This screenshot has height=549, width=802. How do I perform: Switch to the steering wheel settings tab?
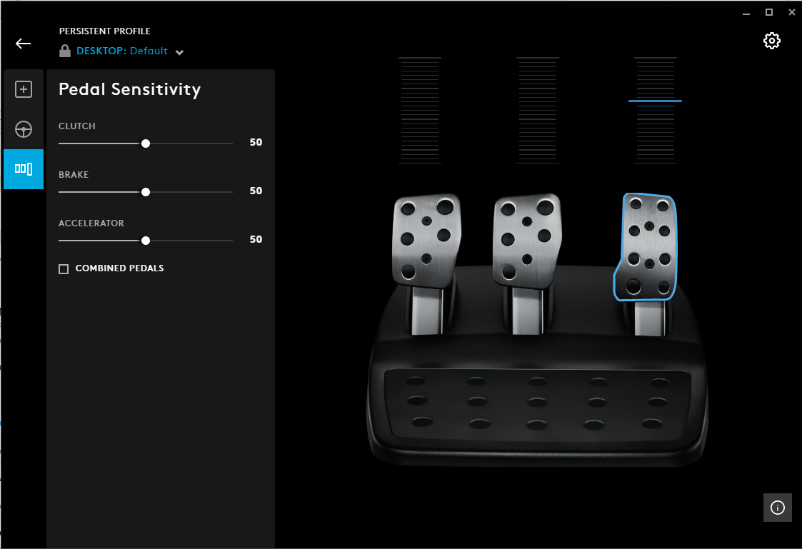pos(24,129)
